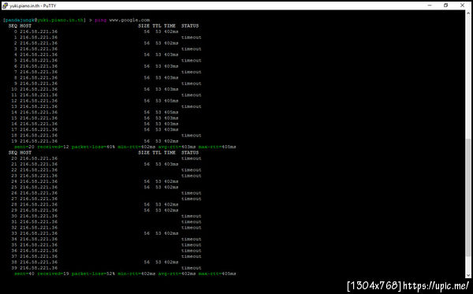The image size is (473, 294).
Task: Click timeout status on sequence 11 row
Action: click(192, 95)
